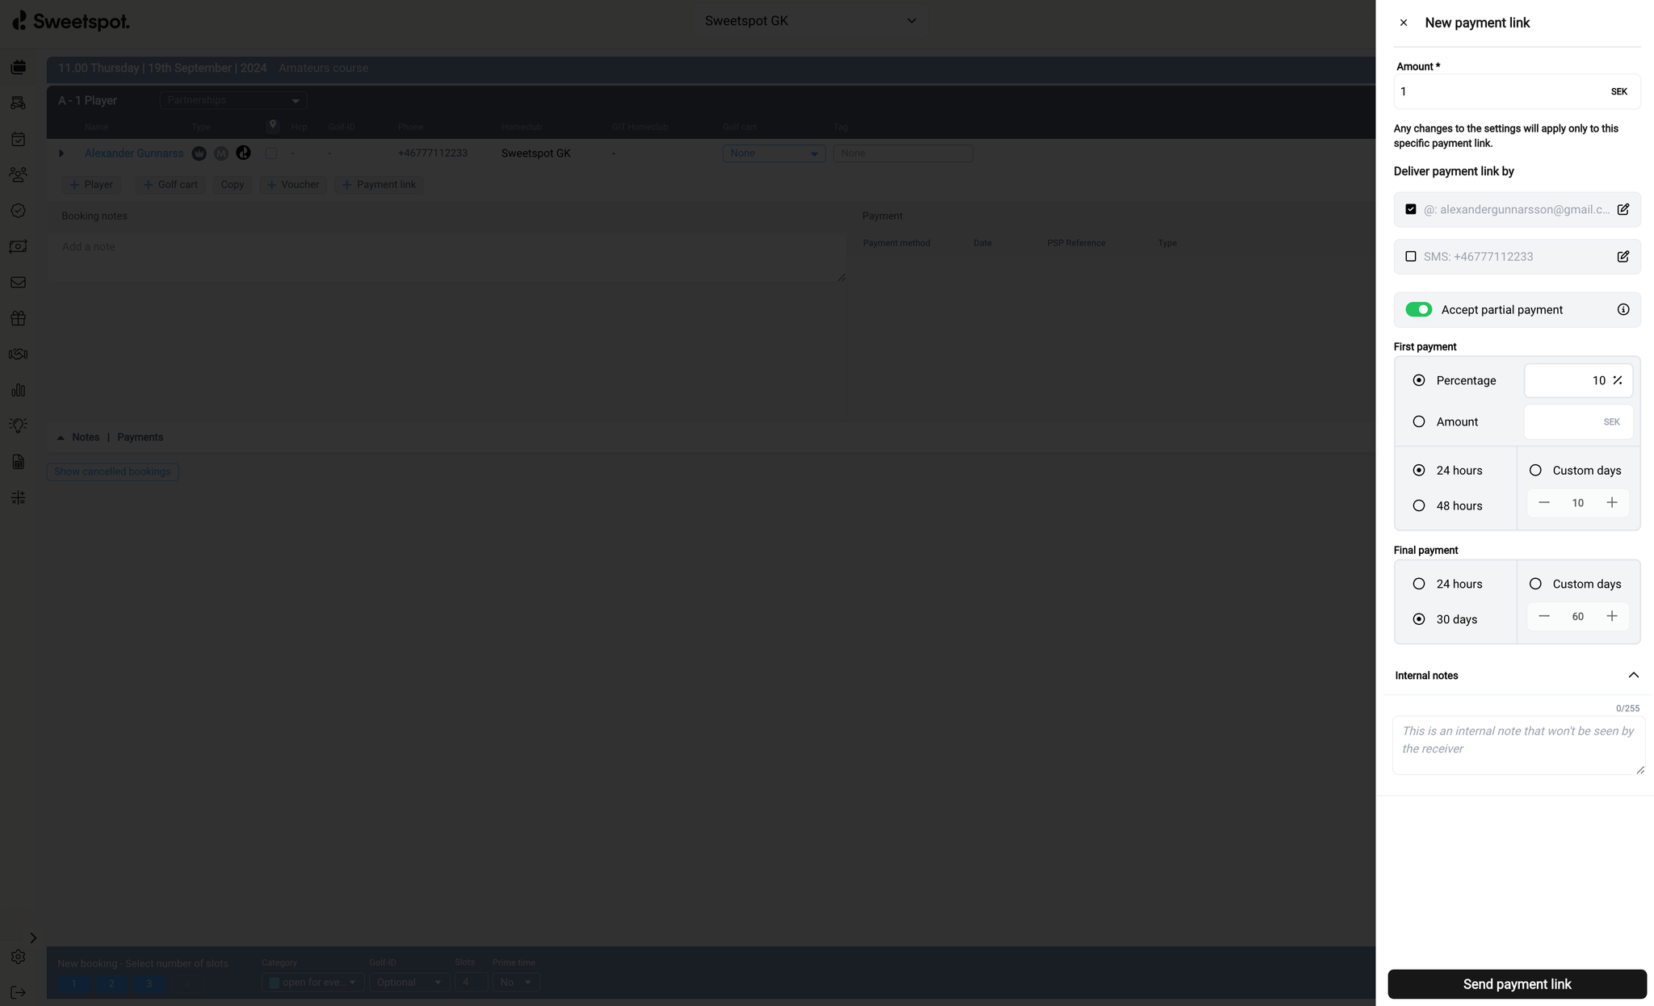The width and height of the screenshot is (1654, 1006).
Task: Open the bar chart statistics sidebar icon
Action: pyautogui.click(x=18, y=390)
